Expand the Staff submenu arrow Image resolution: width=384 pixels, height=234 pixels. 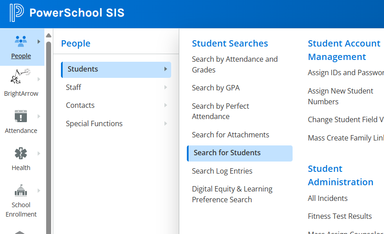point(166,87)
